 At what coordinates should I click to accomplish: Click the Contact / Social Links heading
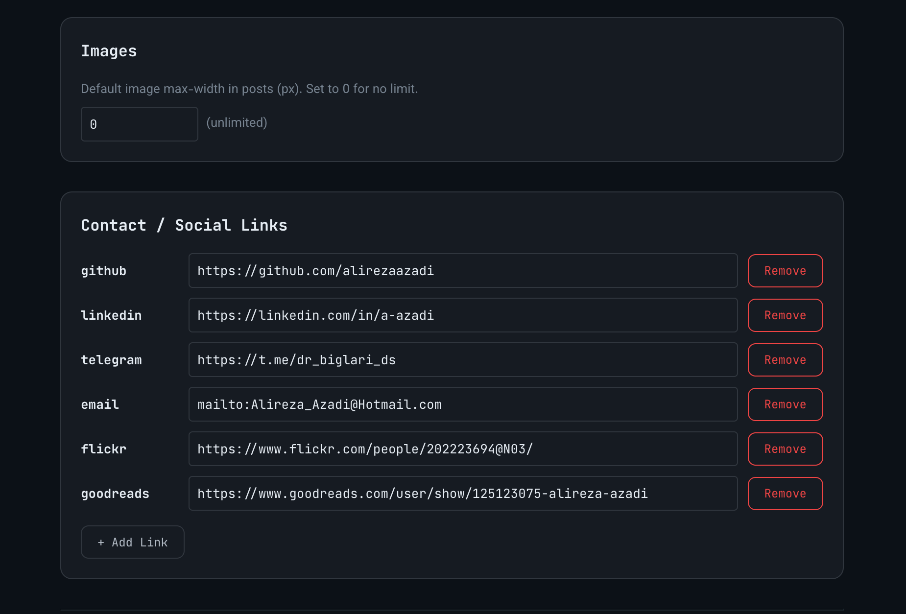pyautogui.click(x=184, y=225)
